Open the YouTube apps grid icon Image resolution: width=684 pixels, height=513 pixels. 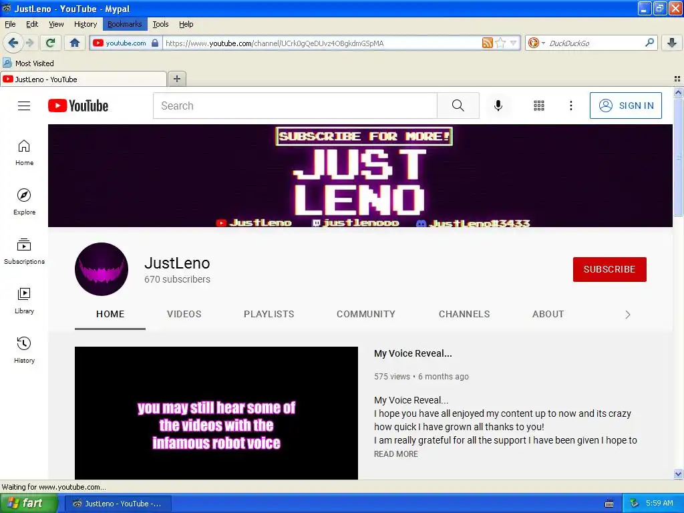click(x=539, y=106)
